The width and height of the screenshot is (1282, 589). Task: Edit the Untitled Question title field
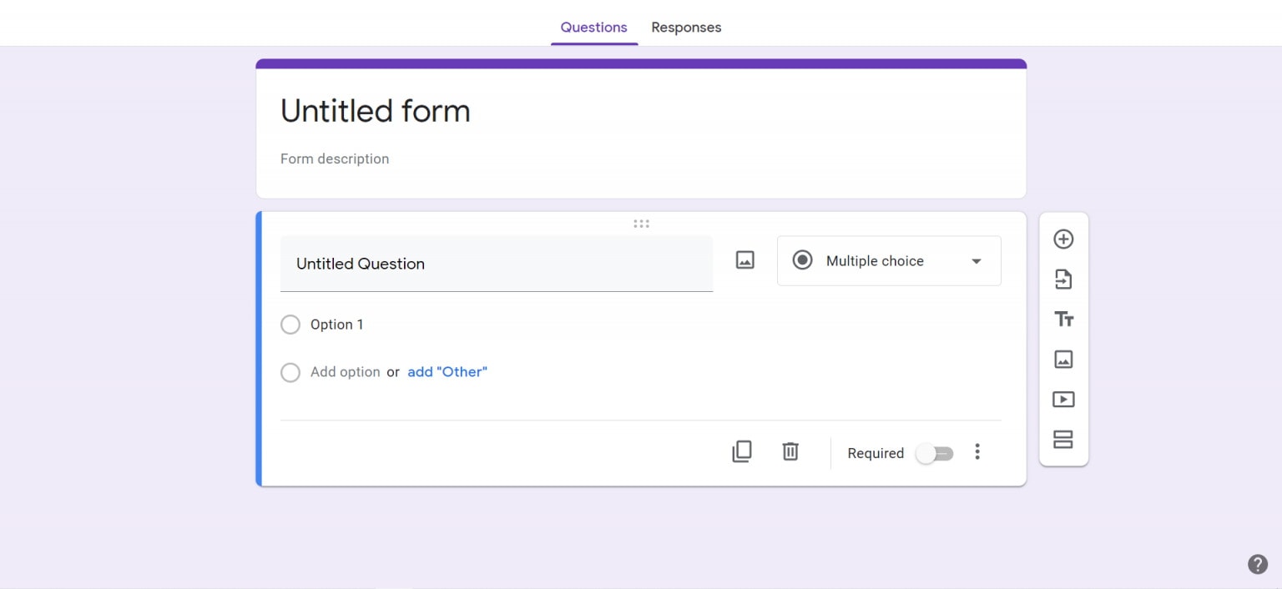click(497, 264)
